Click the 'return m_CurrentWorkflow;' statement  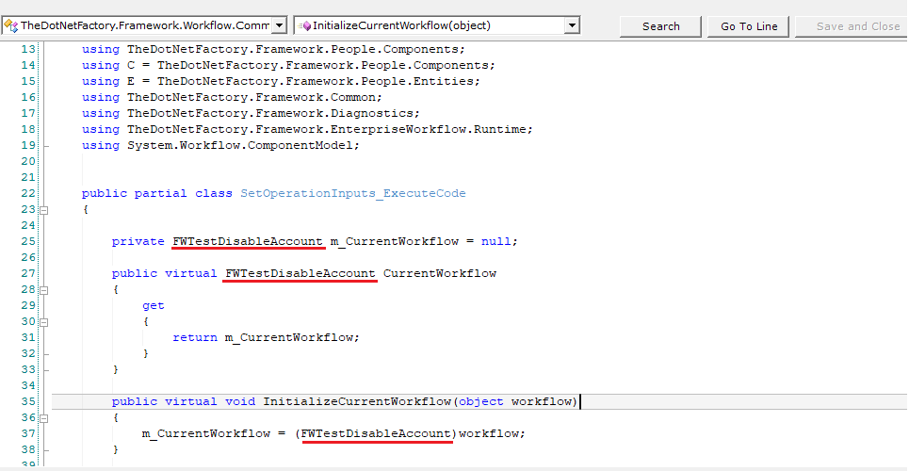coord(266,337)
